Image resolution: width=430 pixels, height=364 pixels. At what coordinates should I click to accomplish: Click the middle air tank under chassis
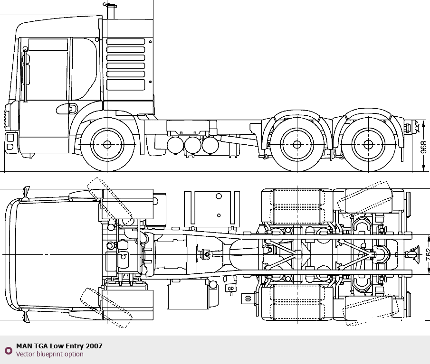coord(193,145)
